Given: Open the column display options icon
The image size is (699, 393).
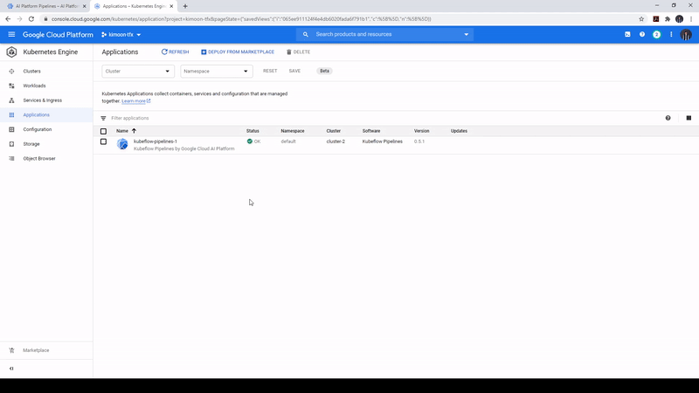Looking at the screenshot, I should [x=689, y=118].
